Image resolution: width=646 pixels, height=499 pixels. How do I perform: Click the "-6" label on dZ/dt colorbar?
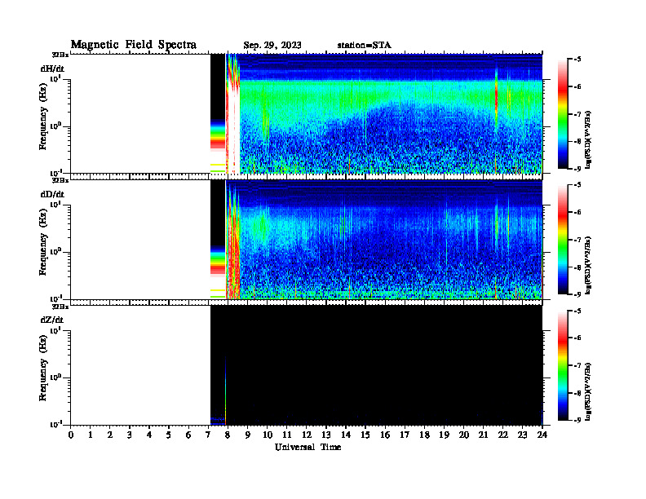[577, 338]
